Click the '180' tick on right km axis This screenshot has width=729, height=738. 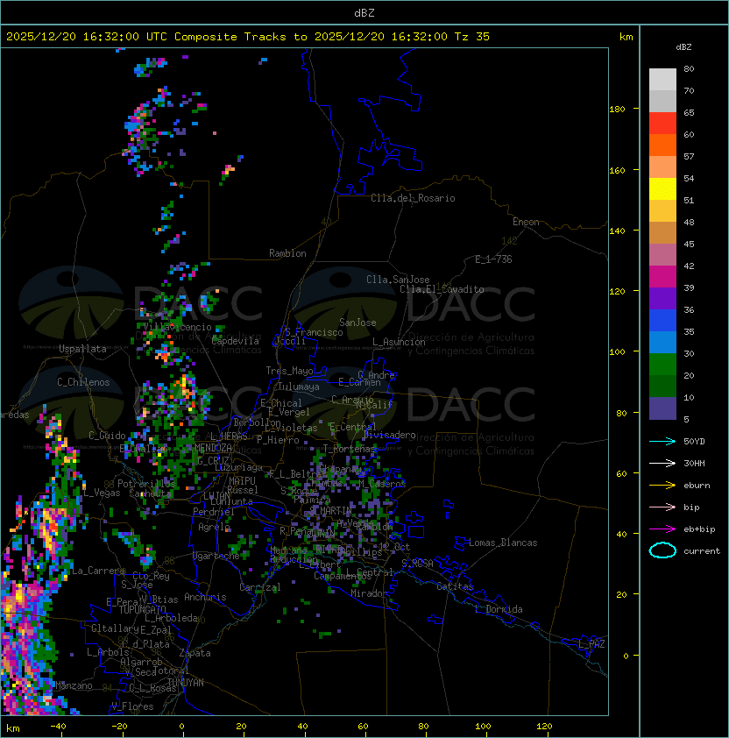[617, 110]
